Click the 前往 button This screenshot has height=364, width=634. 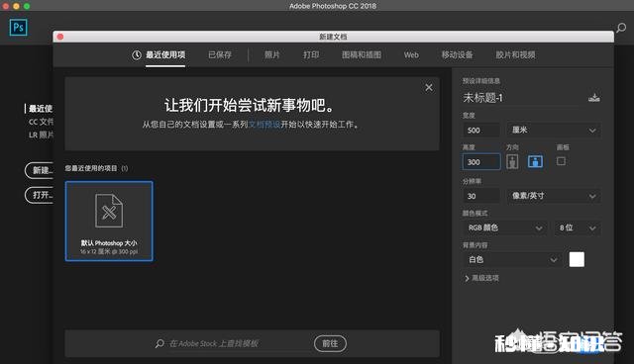[330, 343]
